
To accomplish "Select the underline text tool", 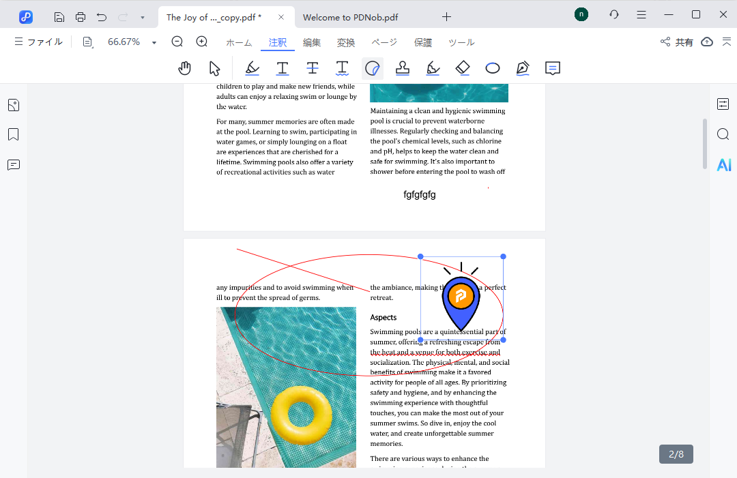I will pos(282,68).
